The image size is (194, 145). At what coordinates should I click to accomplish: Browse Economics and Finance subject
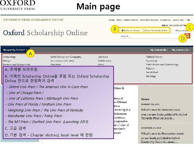(62, 61)
